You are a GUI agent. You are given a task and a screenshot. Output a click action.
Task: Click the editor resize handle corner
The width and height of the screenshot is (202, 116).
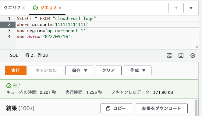(196, 47)
